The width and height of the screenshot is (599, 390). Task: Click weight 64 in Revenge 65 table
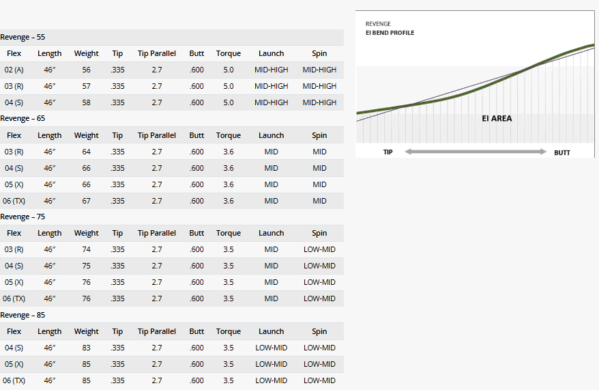click(x=87, y=152)
